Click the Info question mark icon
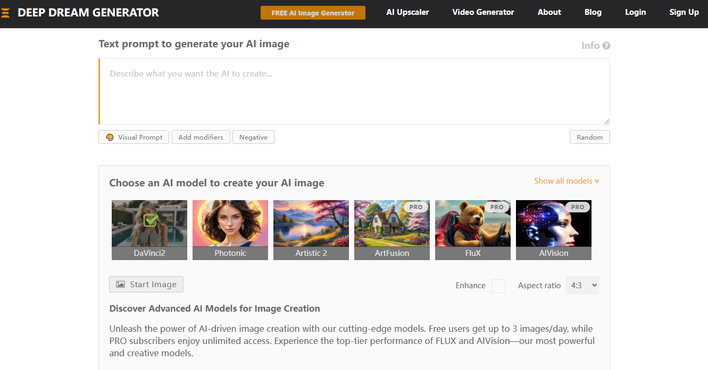This screenshot has height=370, width=708. click(x=606, y=46)
